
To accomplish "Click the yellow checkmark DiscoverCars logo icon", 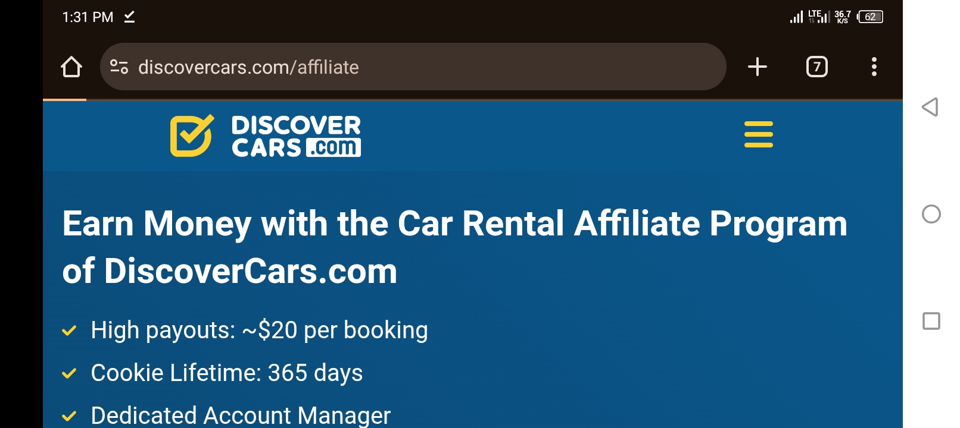I will [x=192, y=136].
